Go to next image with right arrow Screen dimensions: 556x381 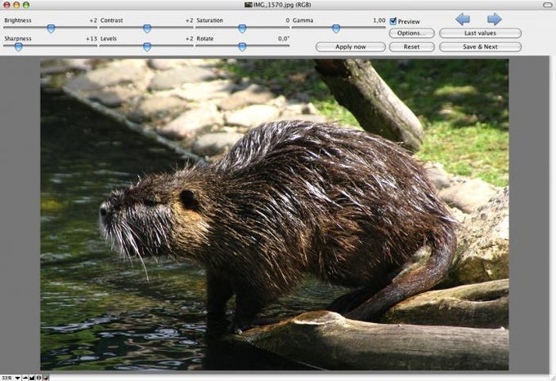tap(495, 19)
